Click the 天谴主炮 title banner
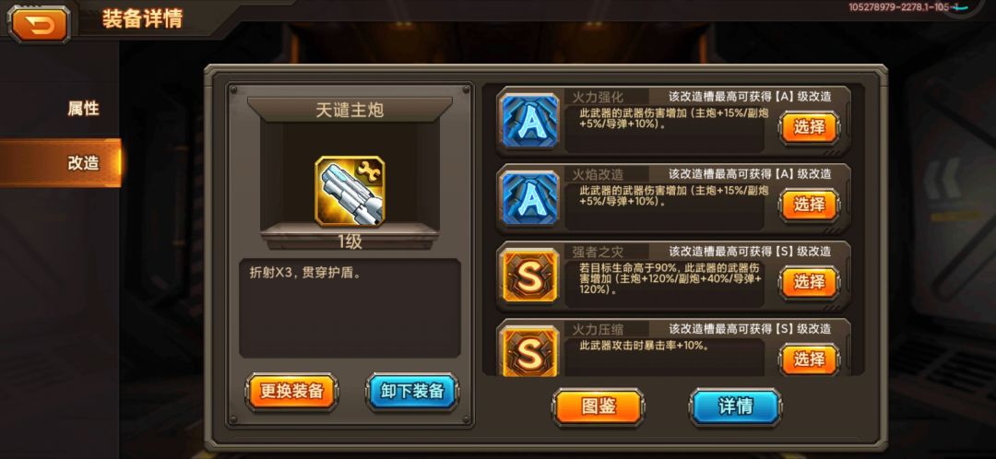Screen dimensions: 996x459 [x=350, y=111]
